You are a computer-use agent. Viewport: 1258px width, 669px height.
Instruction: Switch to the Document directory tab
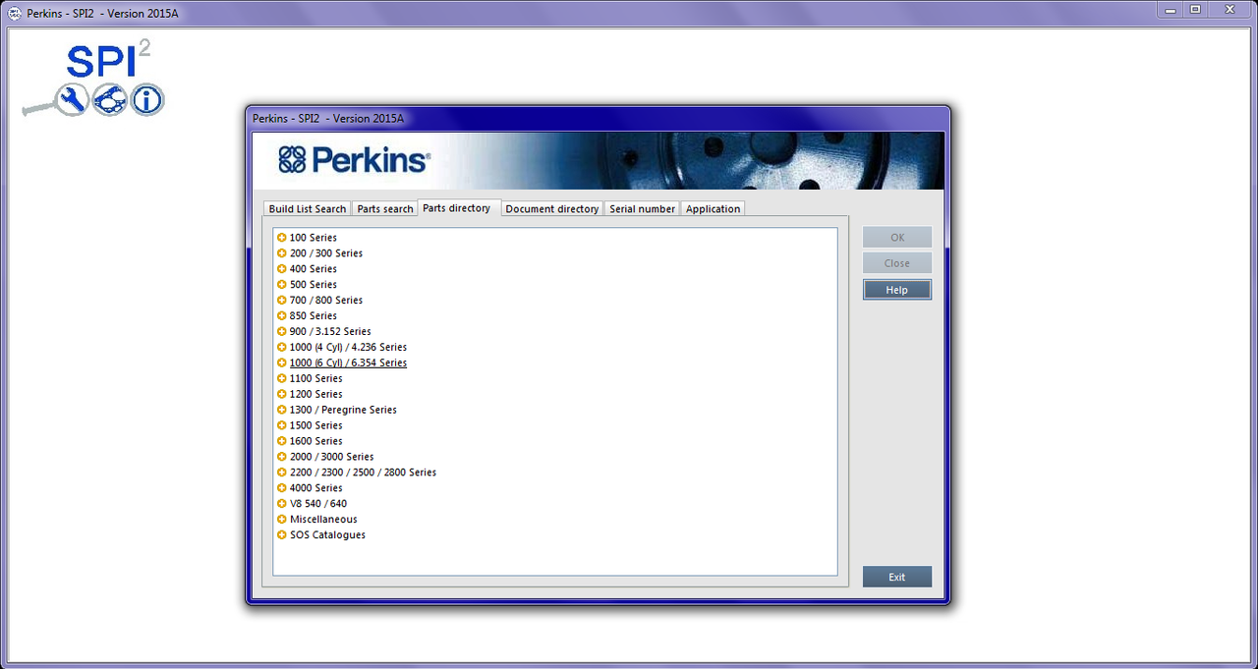(552, 209)
